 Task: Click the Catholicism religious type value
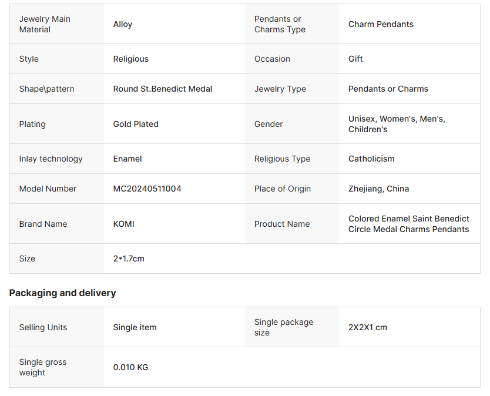pyautogui.click(x=371, y=159)
